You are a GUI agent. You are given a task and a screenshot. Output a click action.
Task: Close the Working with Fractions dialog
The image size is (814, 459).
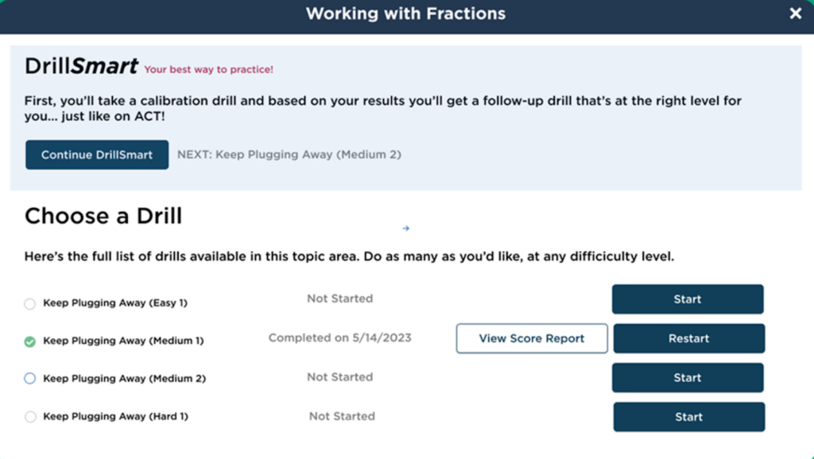tap(794, 13)
